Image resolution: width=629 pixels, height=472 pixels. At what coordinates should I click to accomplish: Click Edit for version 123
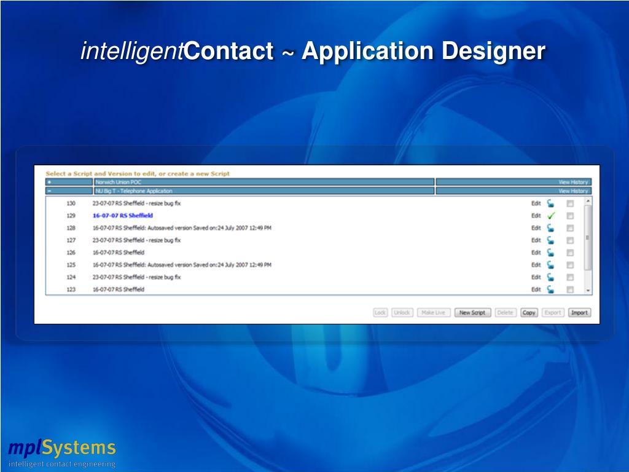tap(536, 289)
